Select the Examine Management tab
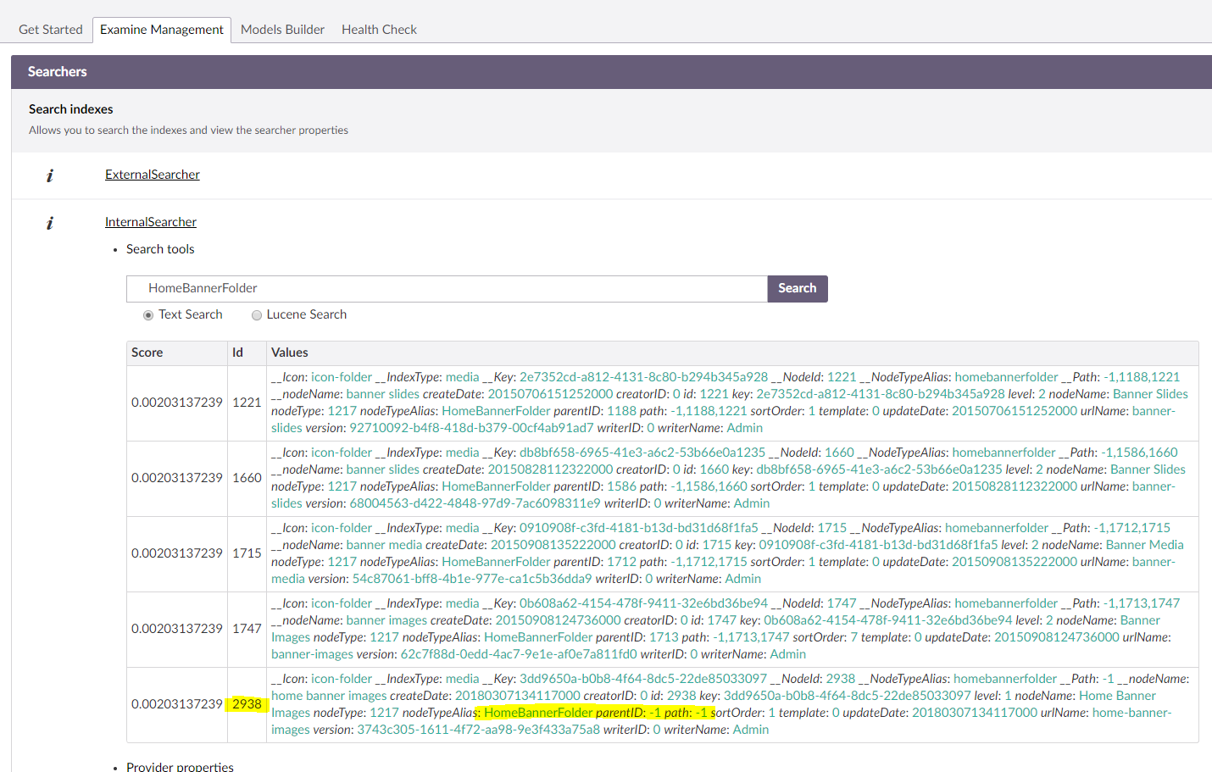The image size is (1212, 772). coord(162,30)
